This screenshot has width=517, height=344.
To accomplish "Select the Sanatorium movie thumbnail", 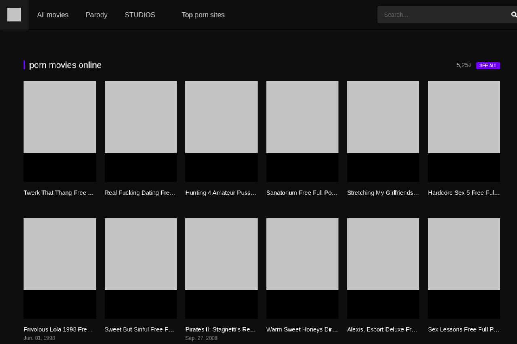I will pos(302,131).
